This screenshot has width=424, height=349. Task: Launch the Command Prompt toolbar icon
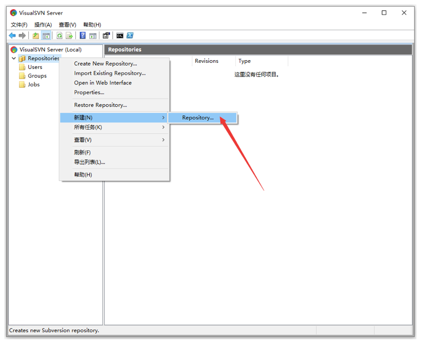[x=120, y=36]
